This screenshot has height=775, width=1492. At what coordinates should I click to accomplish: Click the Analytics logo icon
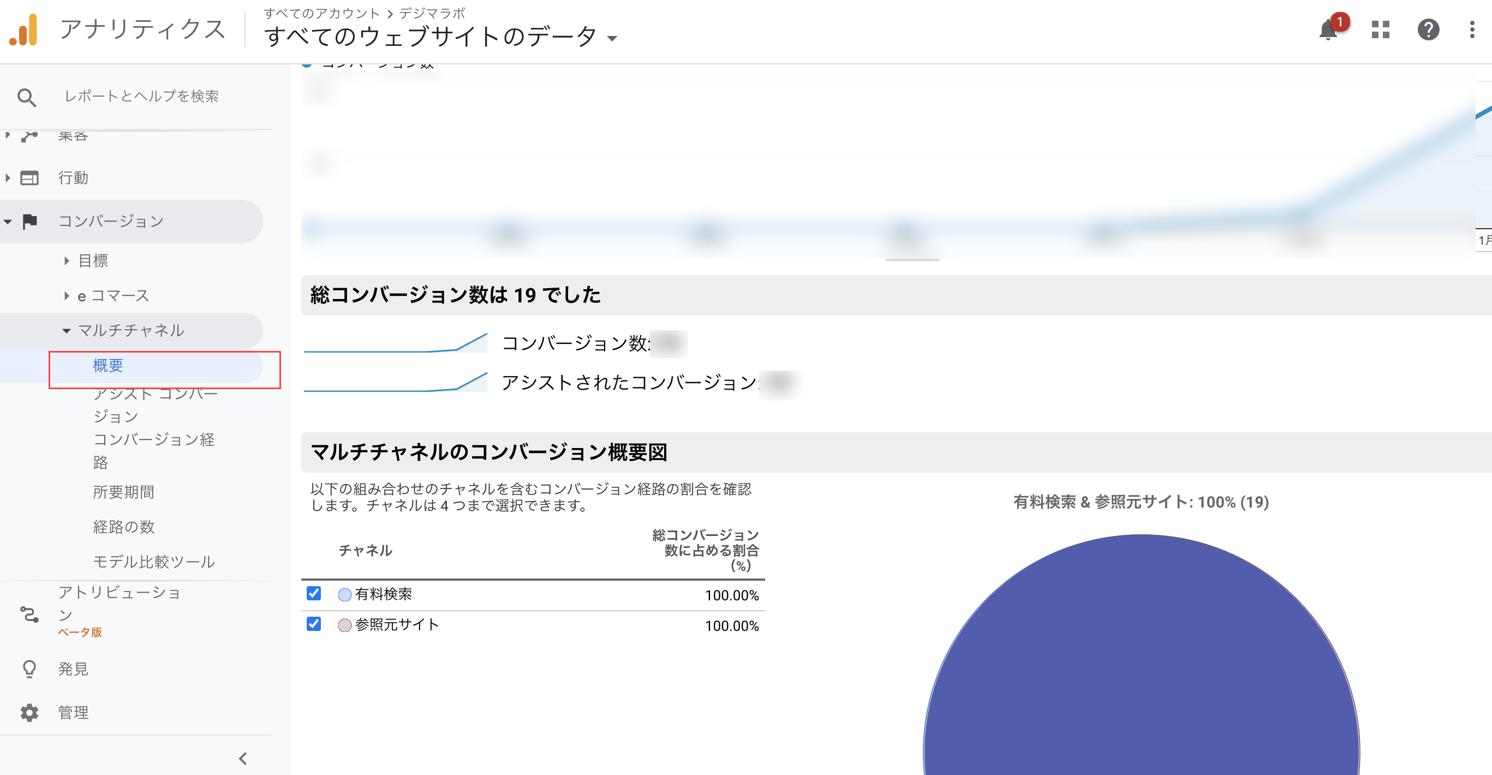[x=23, y=29]
